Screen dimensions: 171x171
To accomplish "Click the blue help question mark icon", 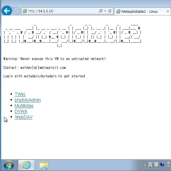I will click(162, 164).
